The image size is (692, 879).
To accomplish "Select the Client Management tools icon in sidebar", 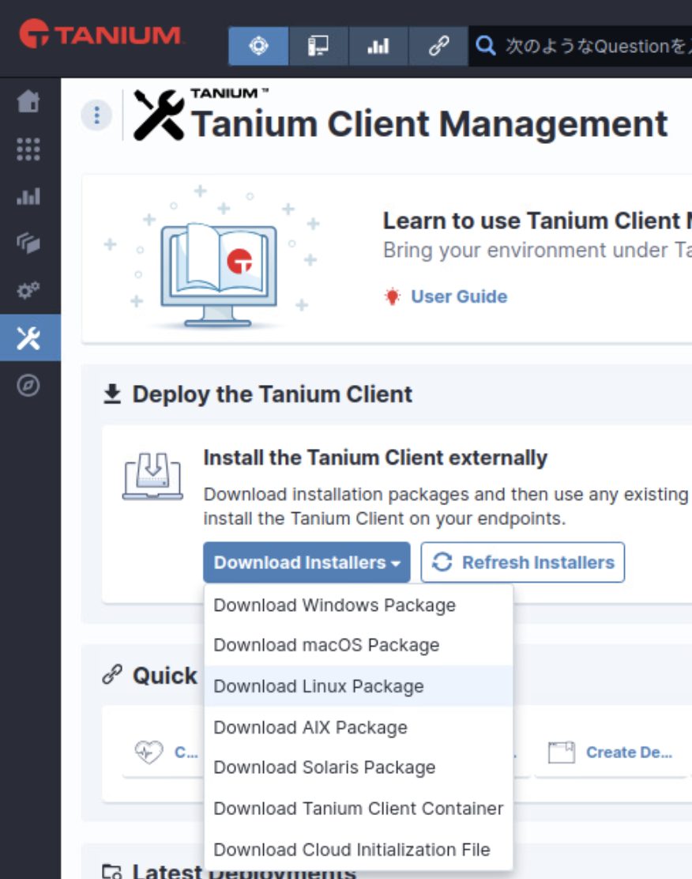I will coord(29,338).
